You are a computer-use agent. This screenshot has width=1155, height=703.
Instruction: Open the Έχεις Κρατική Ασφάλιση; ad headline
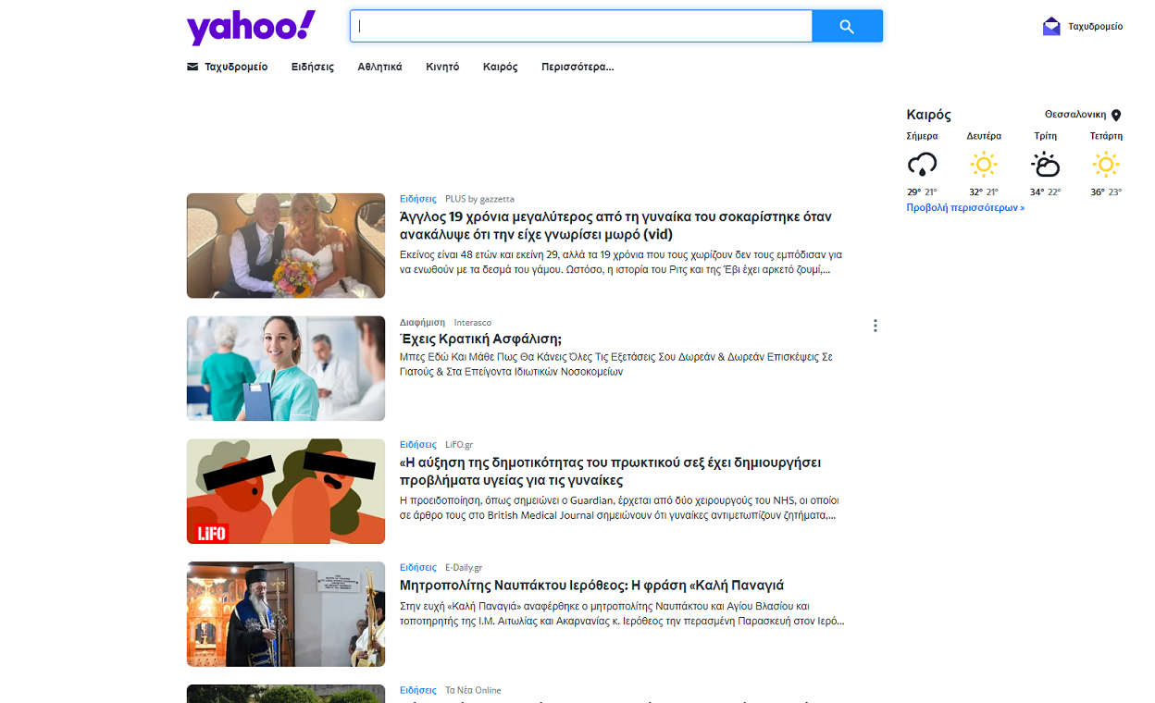click(481, 339)
